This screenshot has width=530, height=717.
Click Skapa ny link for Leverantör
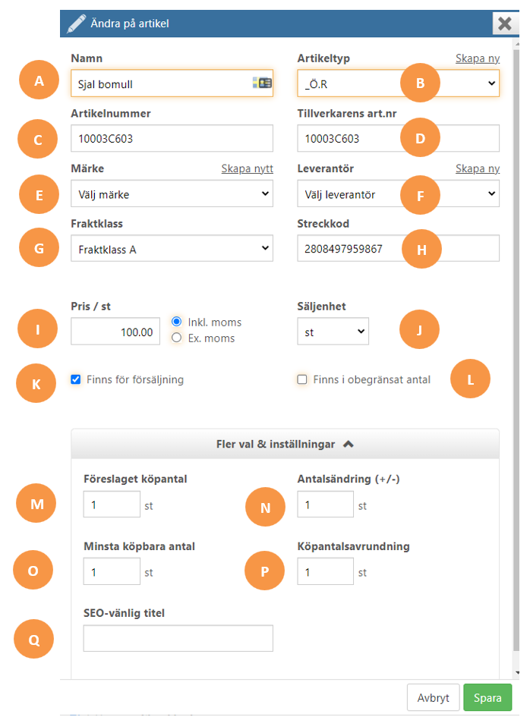pyautogui.click(x=478, y=168)
